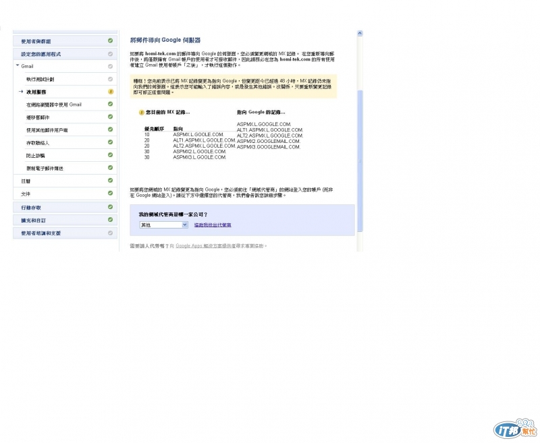540x443 pixels.
Task: Click green check beside 防止詐騙
Action: pos(110,155)
